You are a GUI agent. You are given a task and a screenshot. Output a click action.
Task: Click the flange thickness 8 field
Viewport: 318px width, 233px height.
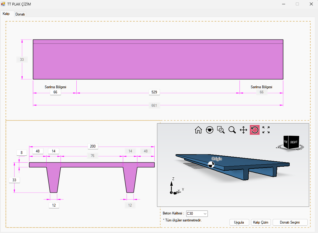click(x=22, y=152)
